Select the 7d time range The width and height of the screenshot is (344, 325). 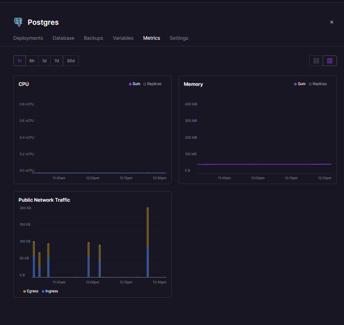[57, 61]
